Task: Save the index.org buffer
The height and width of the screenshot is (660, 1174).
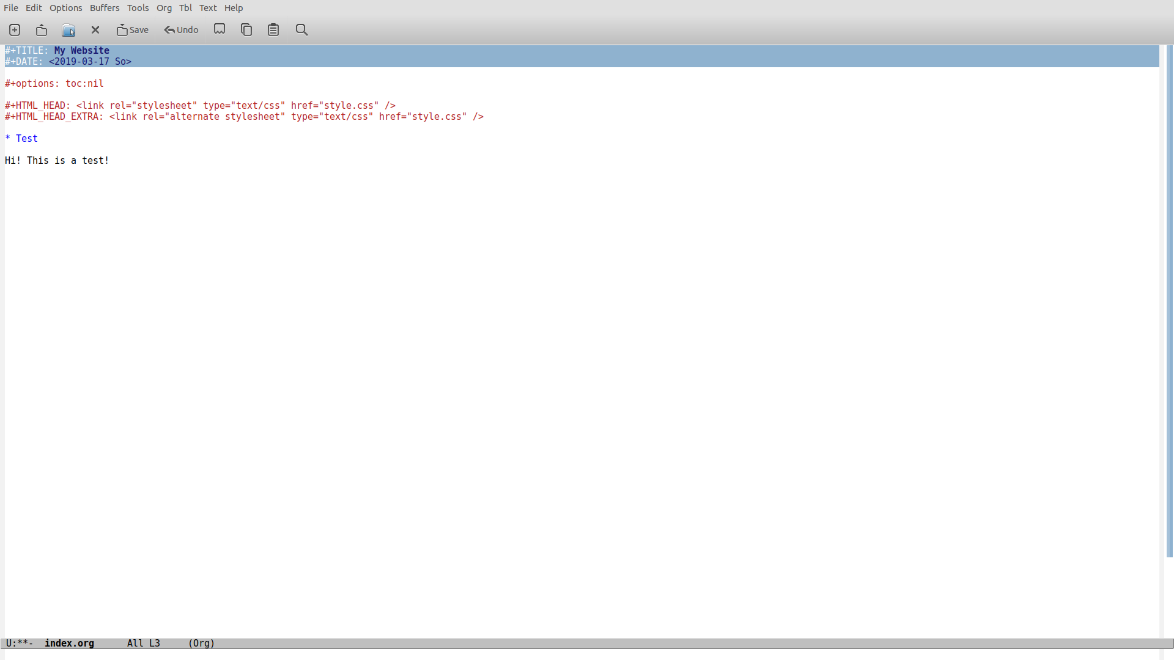Action: coord(133,30)
